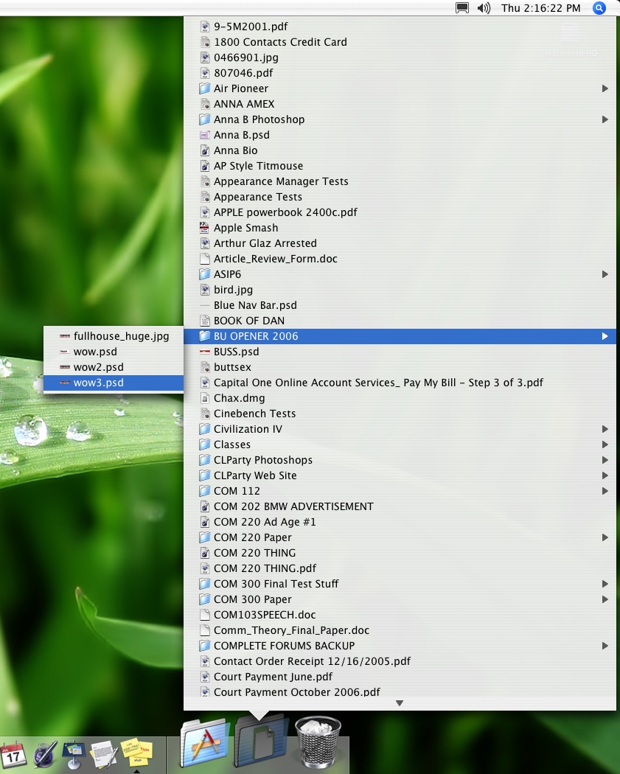Open Court Payment October 2006.pdf
This screenshot has width=620, height=774.
tap(400, 691)
